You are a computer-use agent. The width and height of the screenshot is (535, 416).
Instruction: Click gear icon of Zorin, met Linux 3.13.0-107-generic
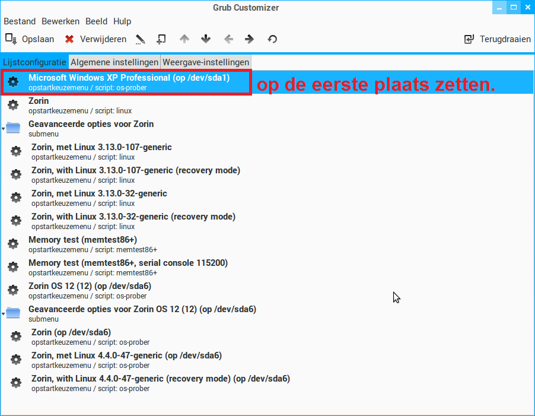click(x=16, y=151)
